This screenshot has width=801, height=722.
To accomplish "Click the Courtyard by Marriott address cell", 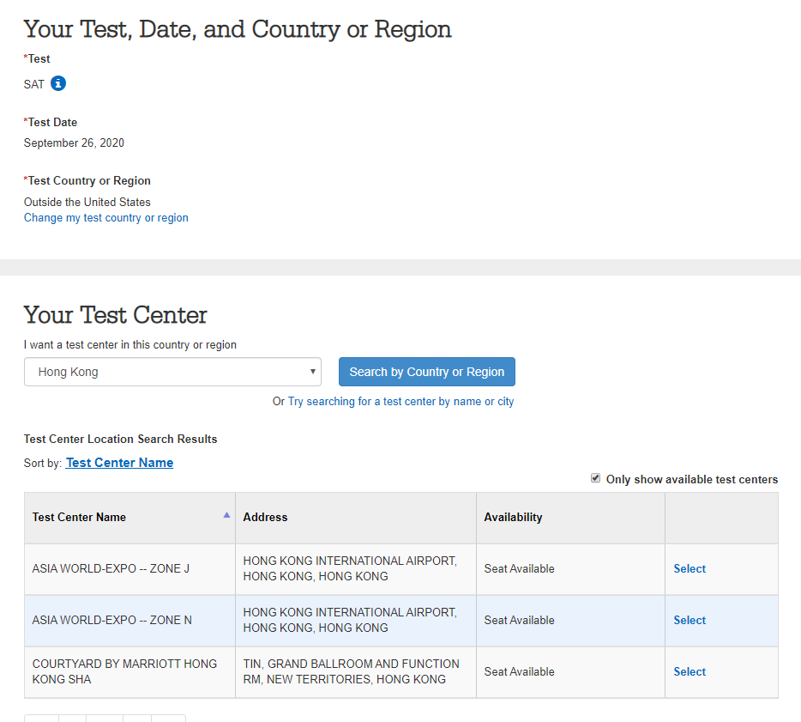I will [x=356, y=672].
